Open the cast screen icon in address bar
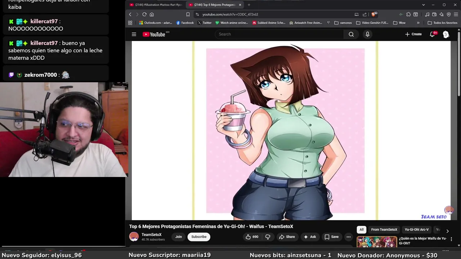 click(357, 14)
